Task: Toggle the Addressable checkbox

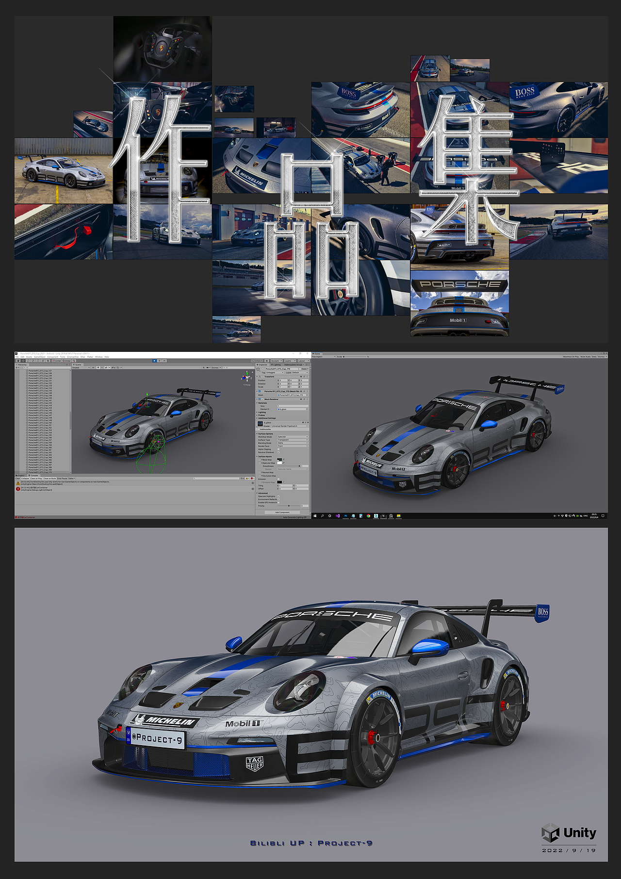Action: point(259,429)
